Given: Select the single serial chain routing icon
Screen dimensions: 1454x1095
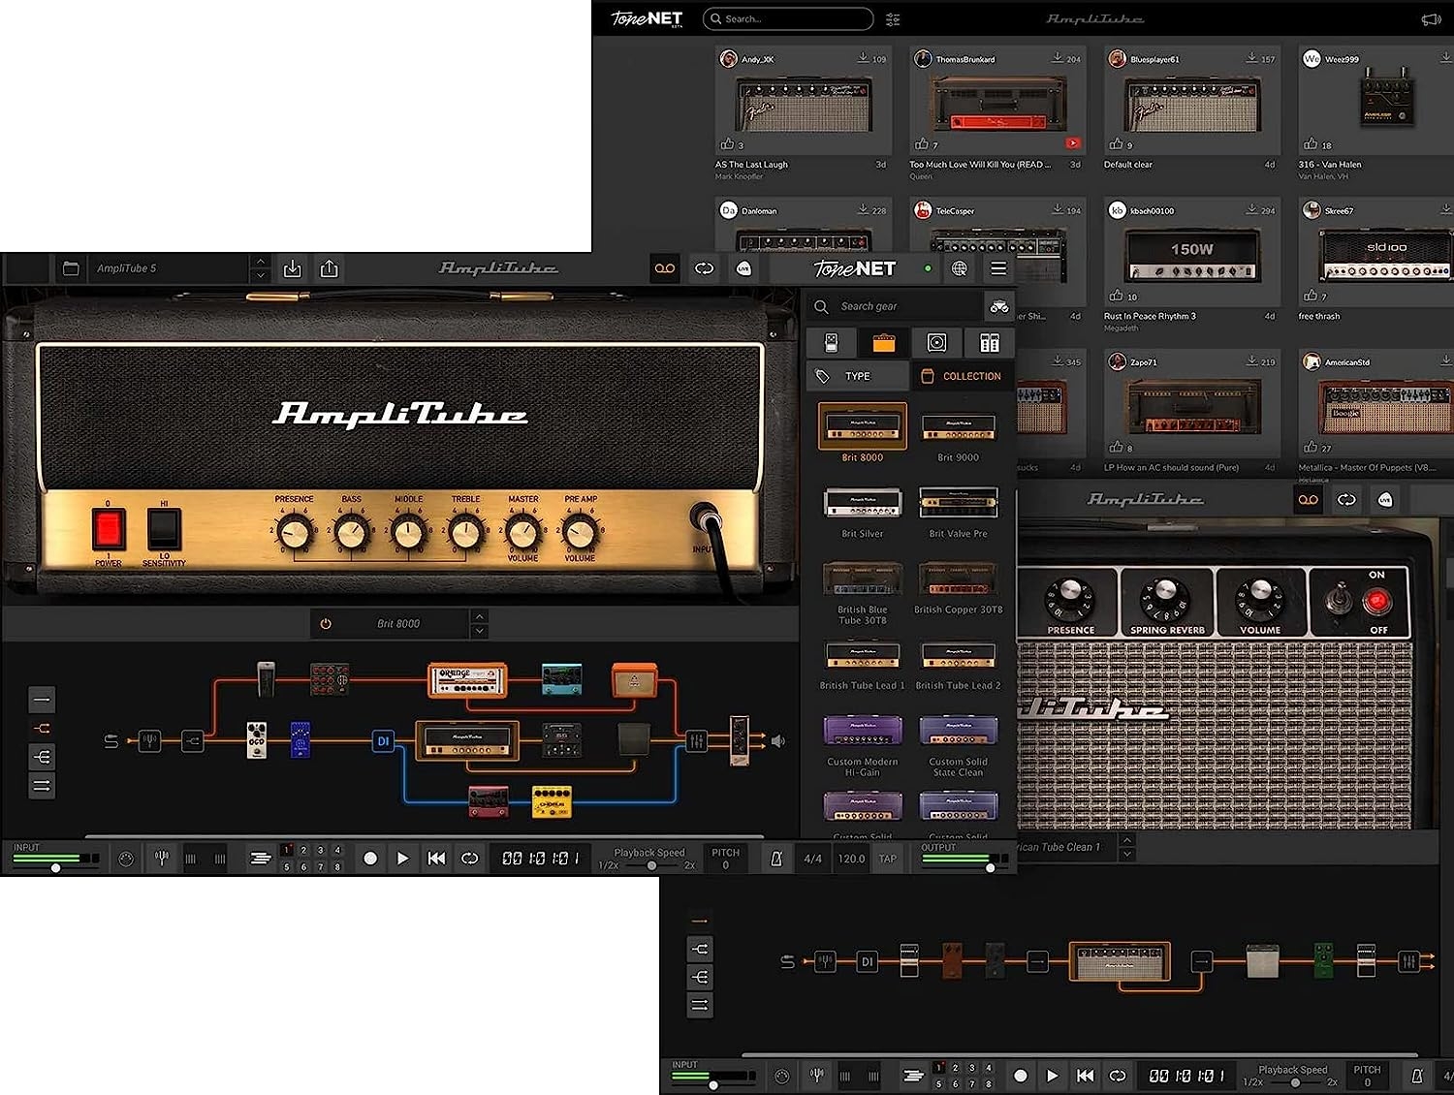Looking at the screenshot, I should click(42, 699).
